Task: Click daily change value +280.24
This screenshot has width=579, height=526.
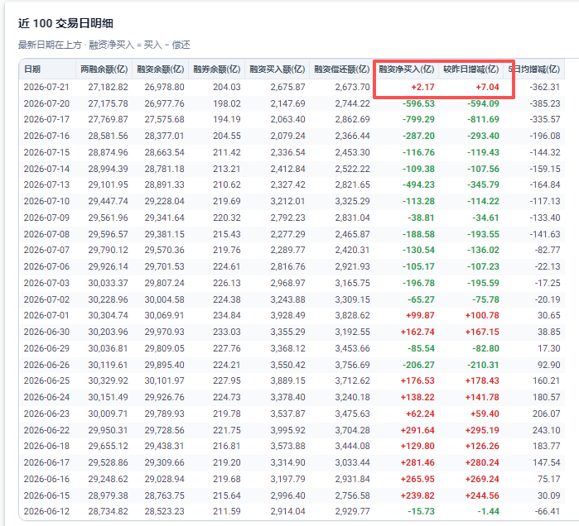Action: coord(482,462)
